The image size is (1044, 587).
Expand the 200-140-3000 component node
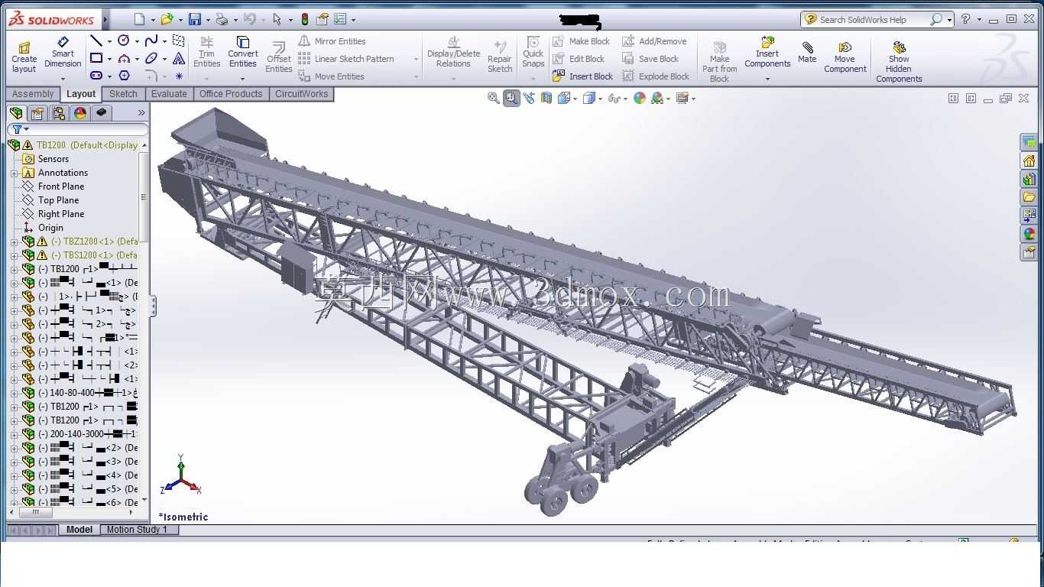(14, 434)
